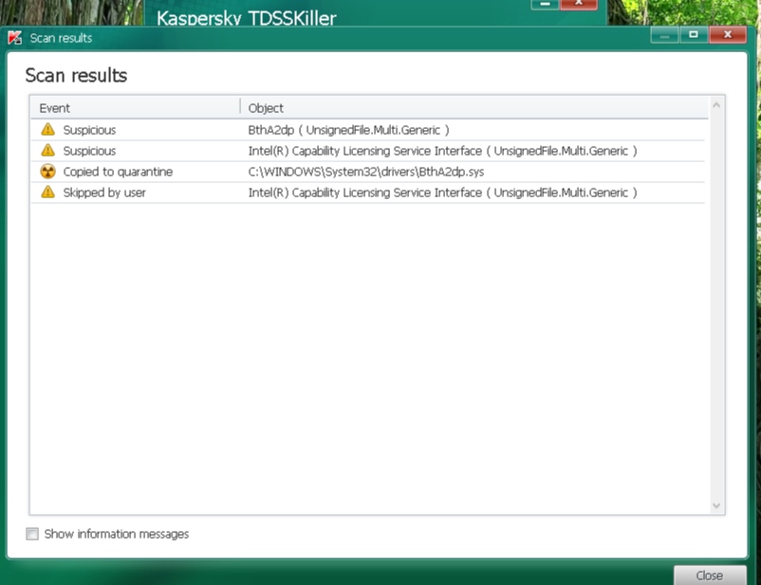Click warning icon beside BthA2dp Suspicious row

47,130
